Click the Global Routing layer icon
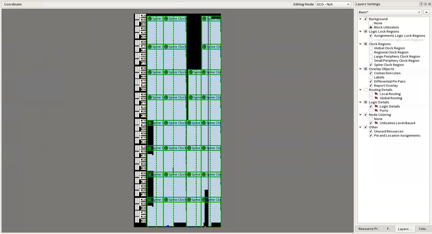This screenshot has height=234, width=432. [x=376, y=98]
